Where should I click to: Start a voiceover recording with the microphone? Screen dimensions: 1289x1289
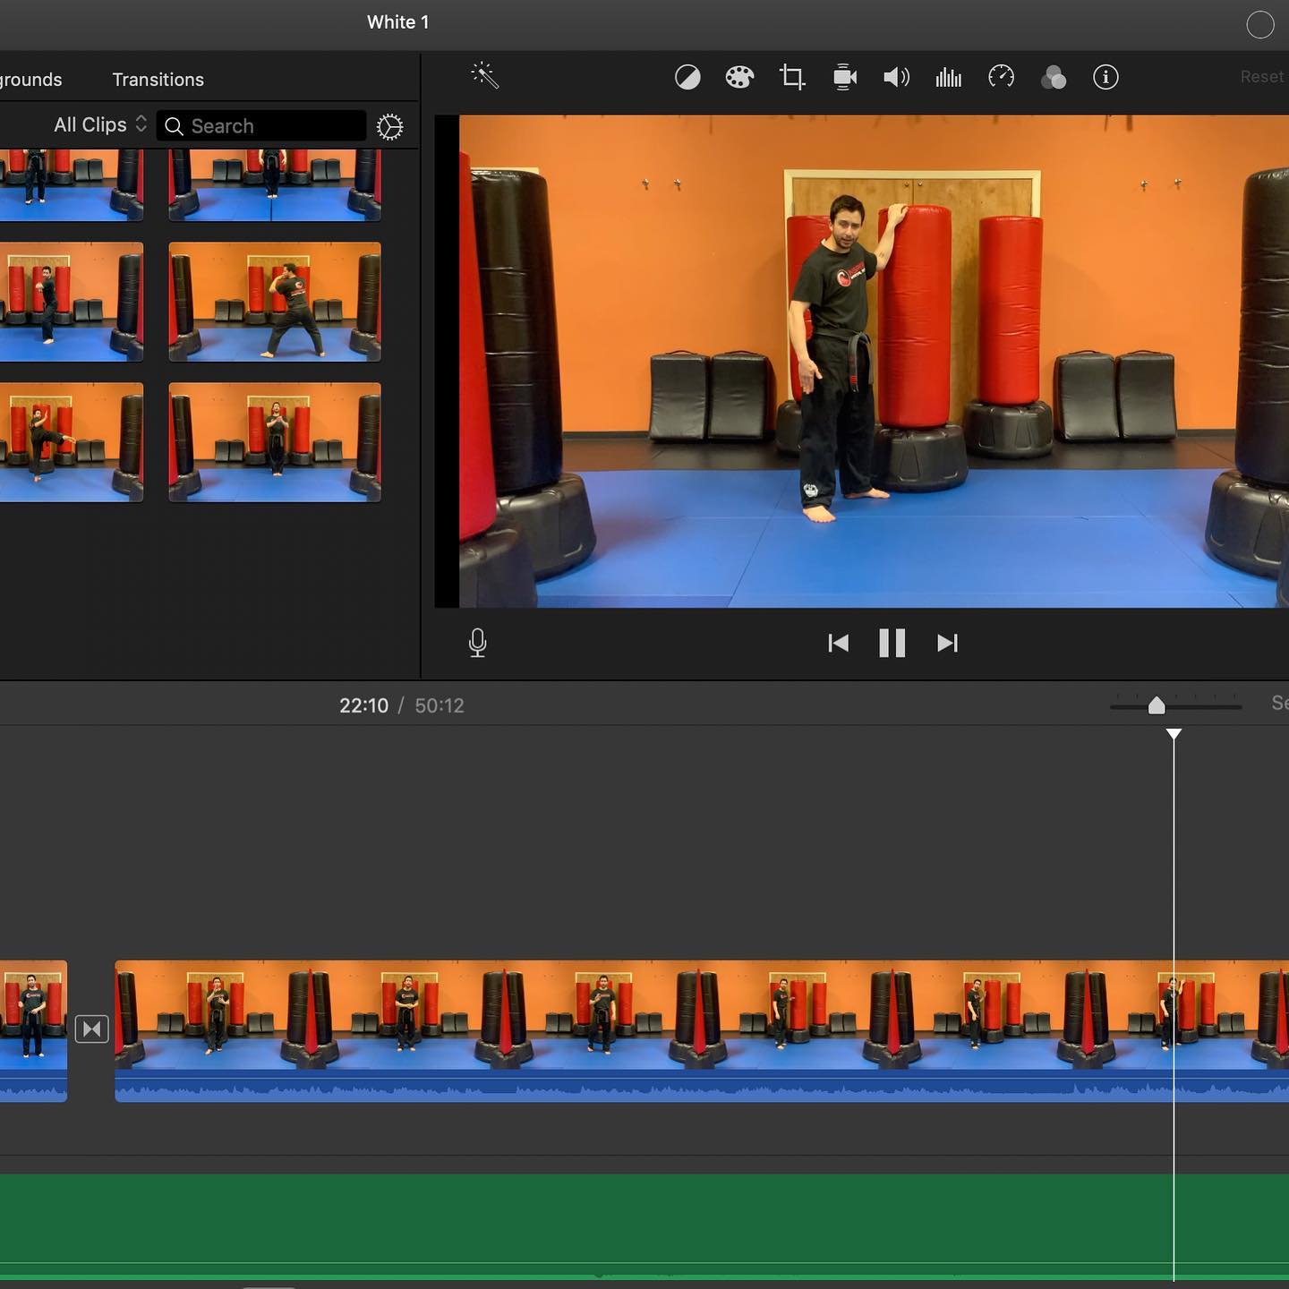478,643
